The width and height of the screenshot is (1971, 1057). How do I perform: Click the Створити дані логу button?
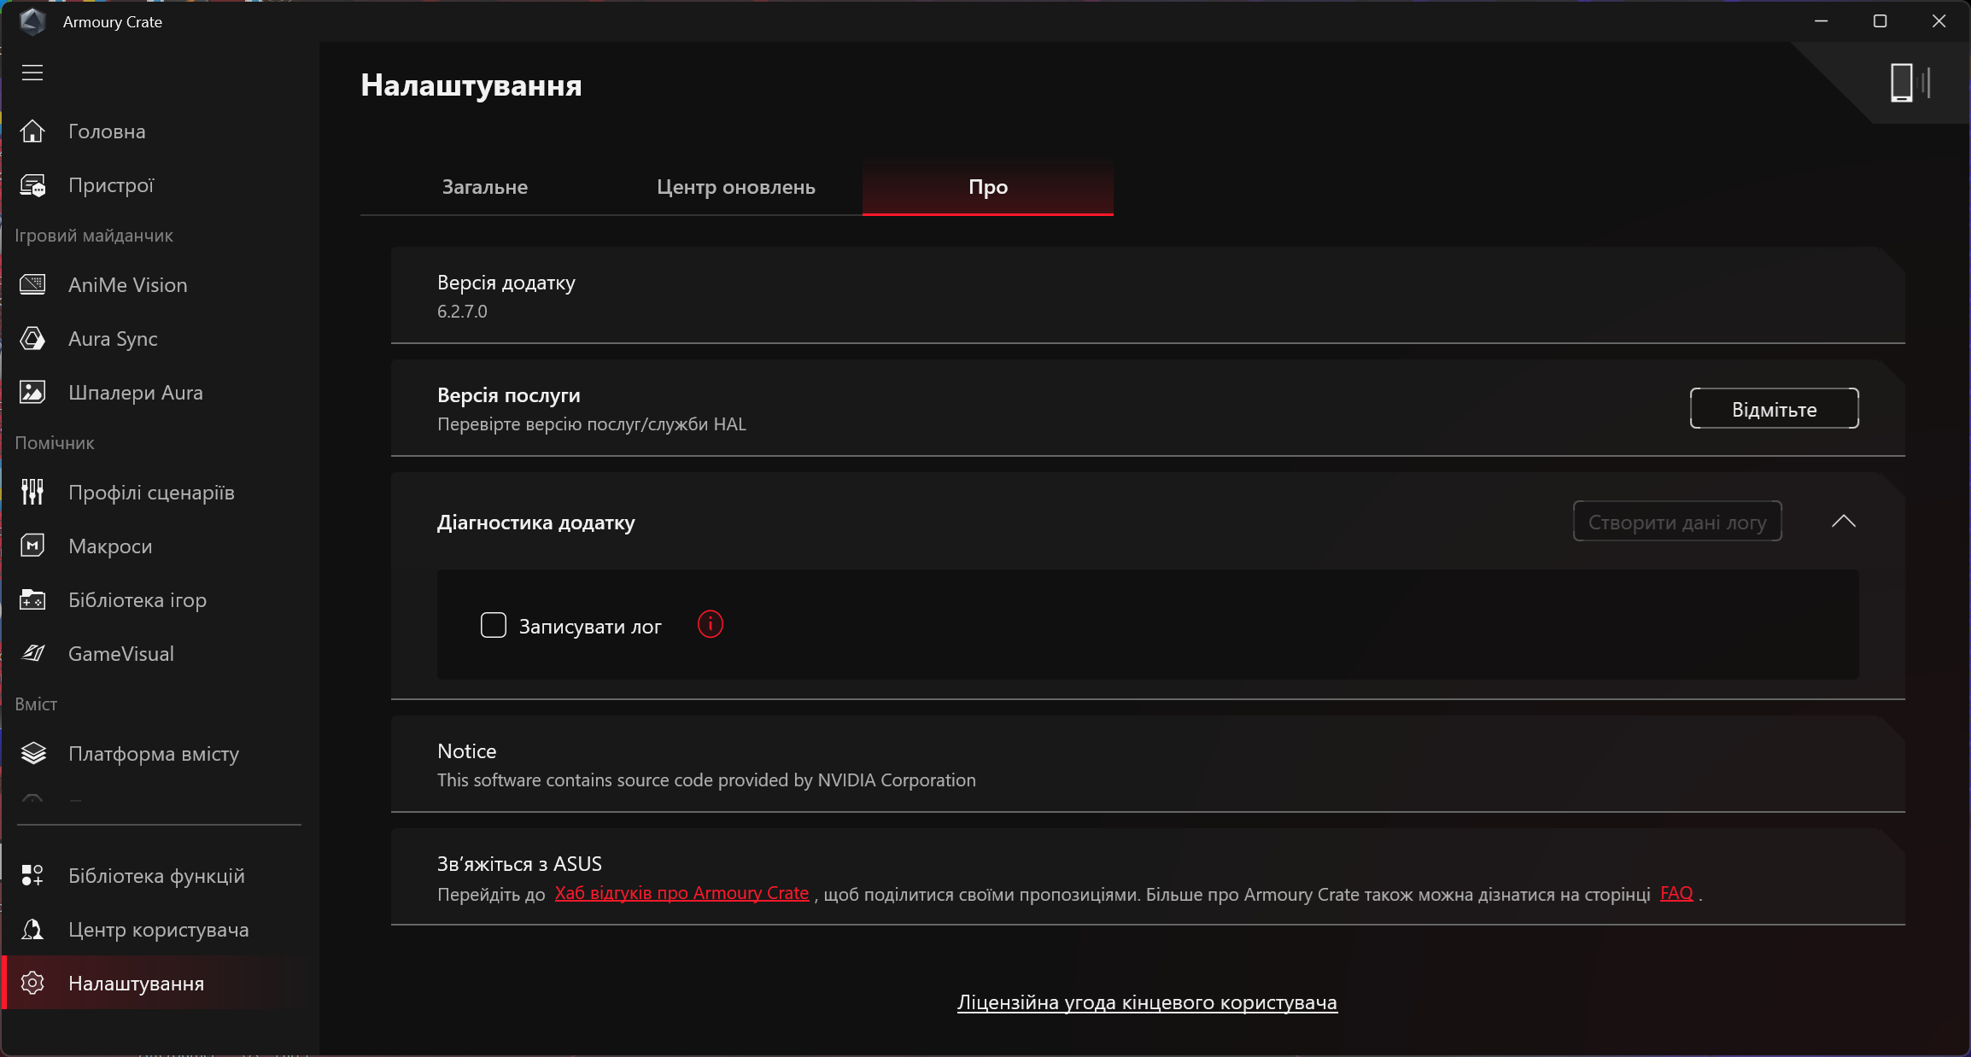(x=1676, y=522)
